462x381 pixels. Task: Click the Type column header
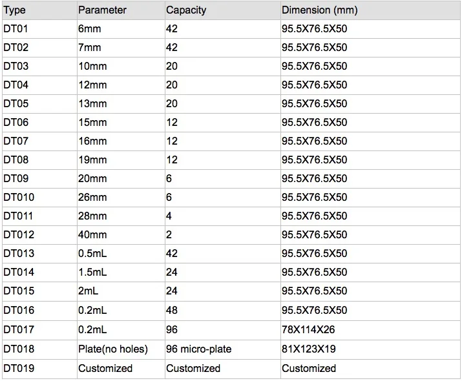[15, 10]
